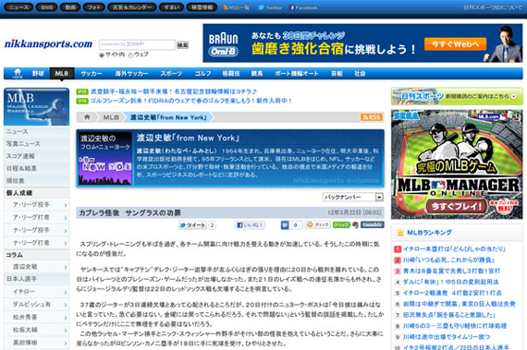
Task: Open ダルビッシュ有 in the sidebar
Action: (x=37, y=305)
